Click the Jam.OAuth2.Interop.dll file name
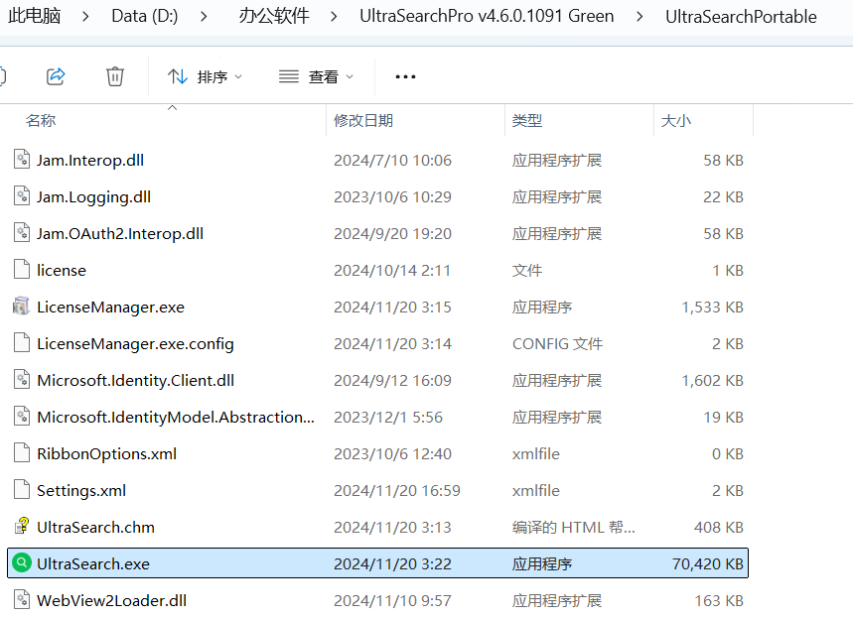The image size is (853, 618). (120, 234)
